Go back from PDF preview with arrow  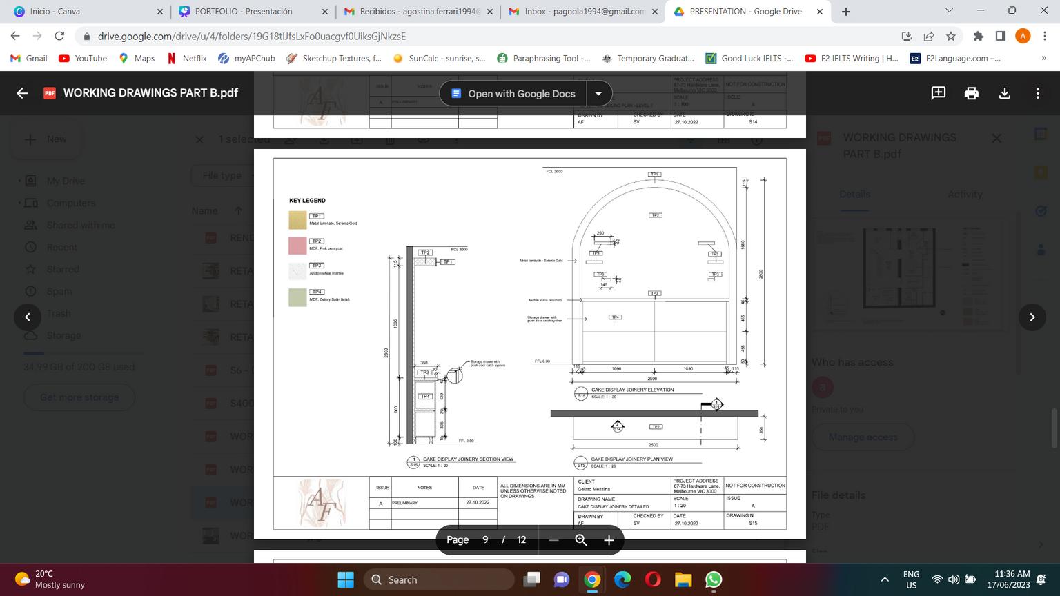click(x=22, y=93)
